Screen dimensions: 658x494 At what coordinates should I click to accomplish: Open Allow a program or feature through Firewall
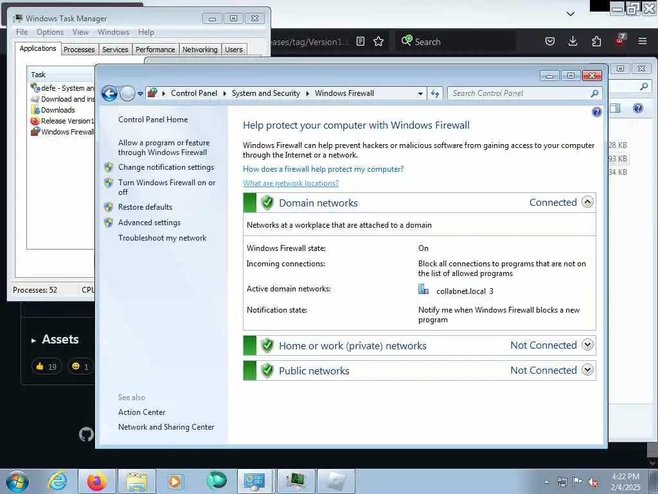164,147
